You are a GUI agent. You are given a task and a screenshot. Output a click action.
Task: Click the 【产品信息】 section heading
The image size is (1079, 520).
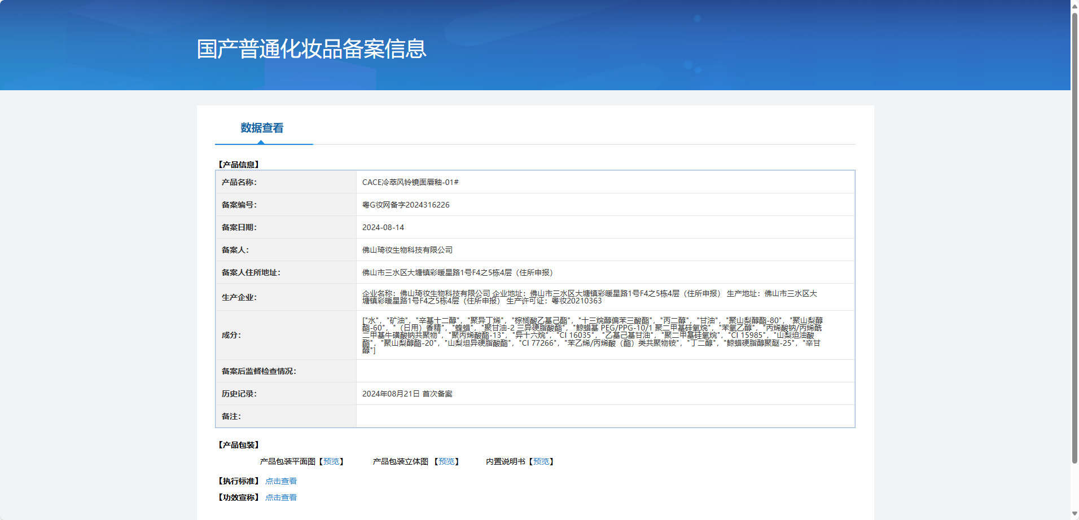pos(239,165)
